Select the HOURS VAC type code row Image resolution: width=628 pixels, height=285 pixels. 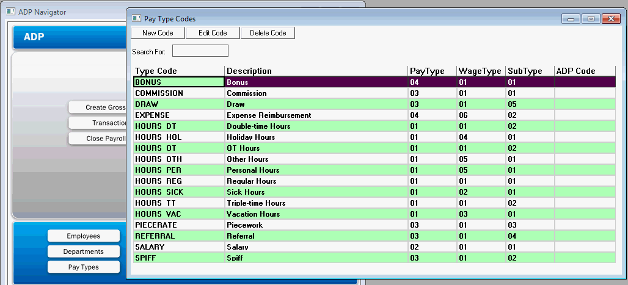click(374, 214)
